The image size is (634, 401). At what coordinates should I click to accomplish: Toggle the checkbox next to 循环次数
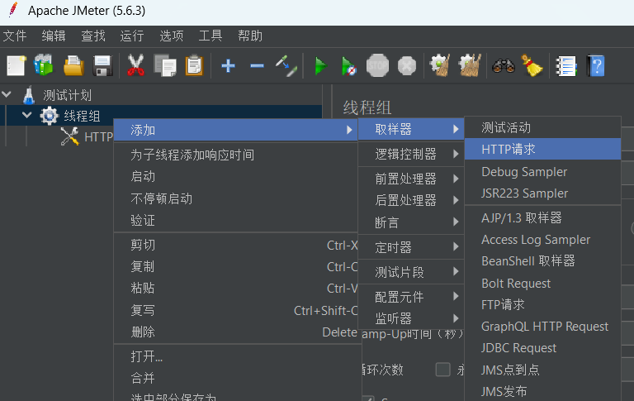point(442,370)
